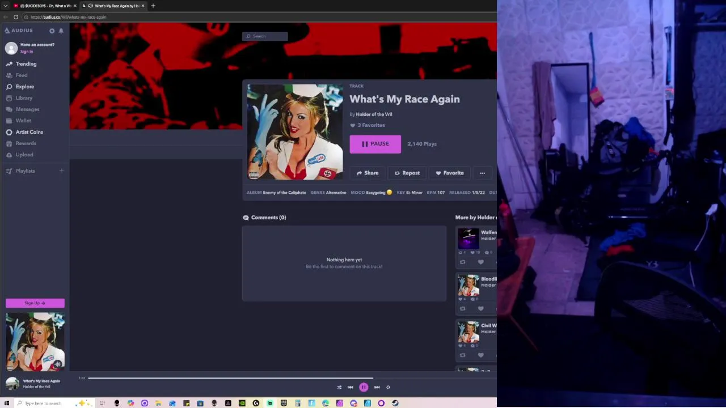The image size is (726, 408).
Task: Open the Waffen track thumbnail
Action: coord(468,239)
